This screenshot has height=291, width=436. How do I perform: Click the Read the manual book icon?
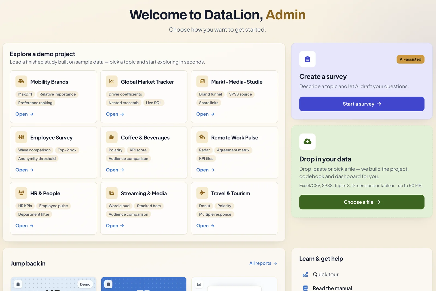coord(305,288)
